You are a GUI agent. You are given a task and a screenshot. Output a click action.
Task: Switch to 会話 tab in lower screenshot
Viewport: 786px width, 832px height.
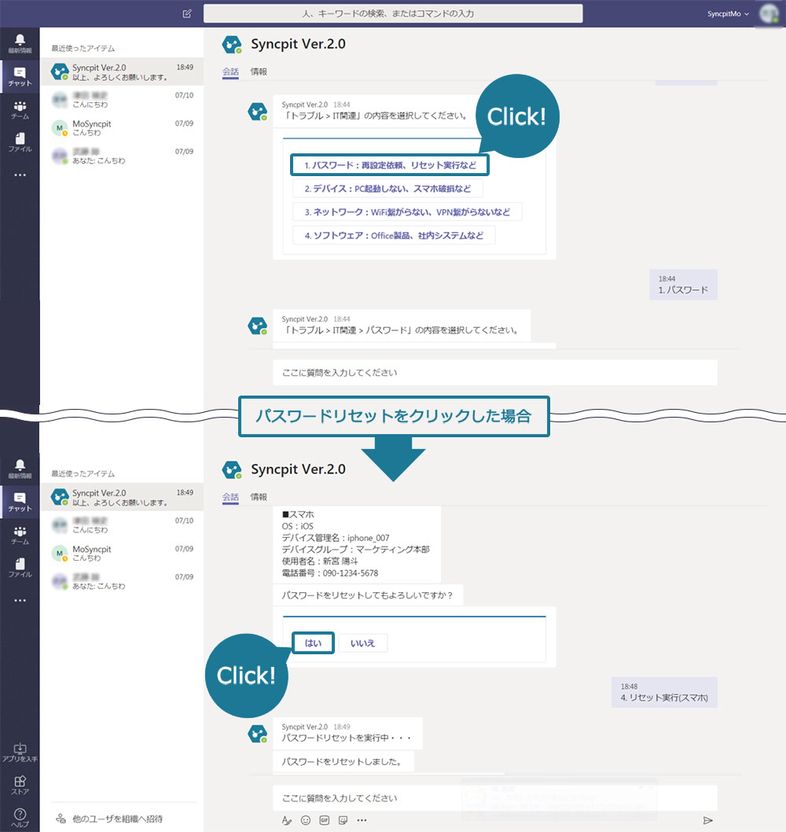(x=230, y=497)
